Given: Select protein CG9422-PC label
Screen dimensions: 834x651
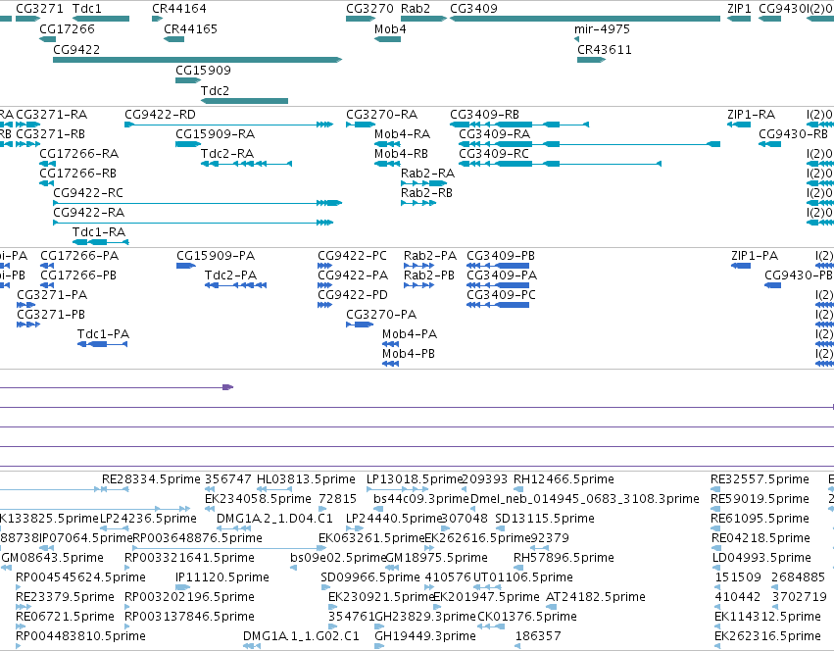Looking at the screenshot, I should click(x=352, y=256).
